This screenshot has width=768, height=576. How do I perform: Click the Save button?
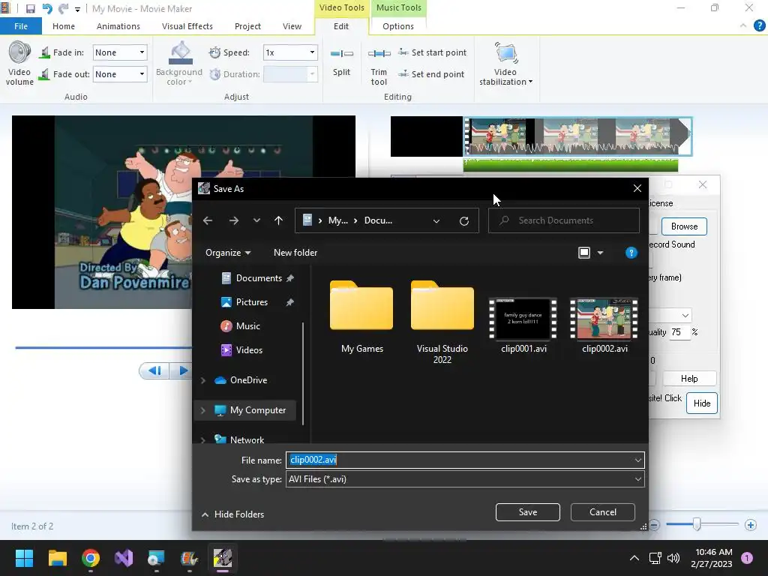coord(527,512)
